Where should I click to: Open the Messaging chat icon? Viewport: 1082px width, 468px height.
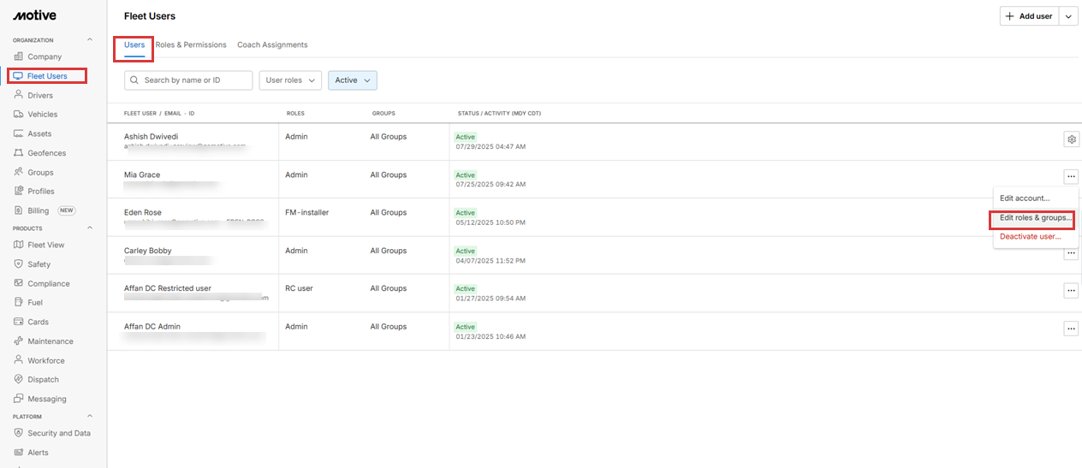19,399
